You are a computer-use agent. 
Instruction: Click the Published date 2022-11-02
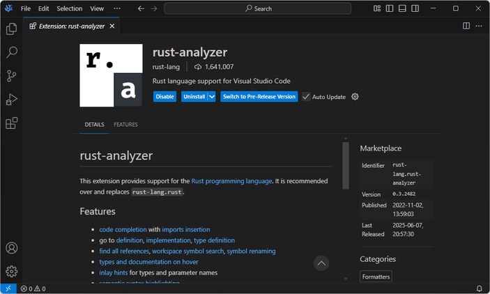tap(408, 210)
